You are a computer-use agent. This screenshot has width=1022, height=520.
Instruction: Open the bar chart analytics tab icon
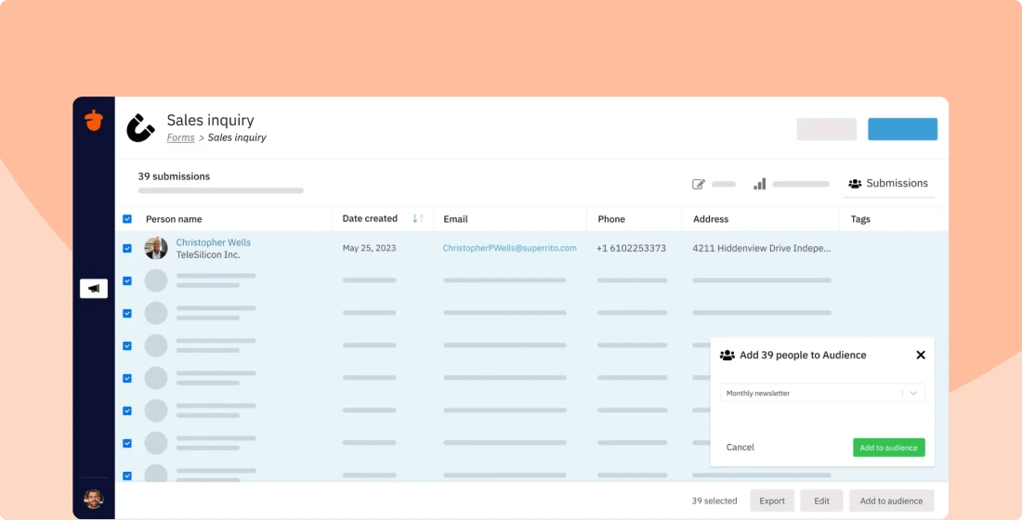759,184
